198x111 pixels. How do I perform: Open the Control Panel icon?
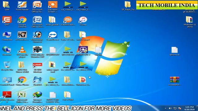tap(7, 80)
